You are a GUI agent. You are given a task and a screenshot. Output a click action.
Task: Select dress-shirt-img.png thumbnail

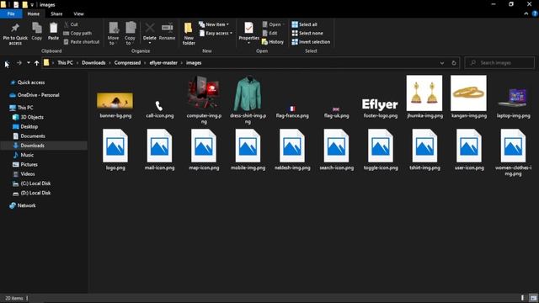coord(248,93)
